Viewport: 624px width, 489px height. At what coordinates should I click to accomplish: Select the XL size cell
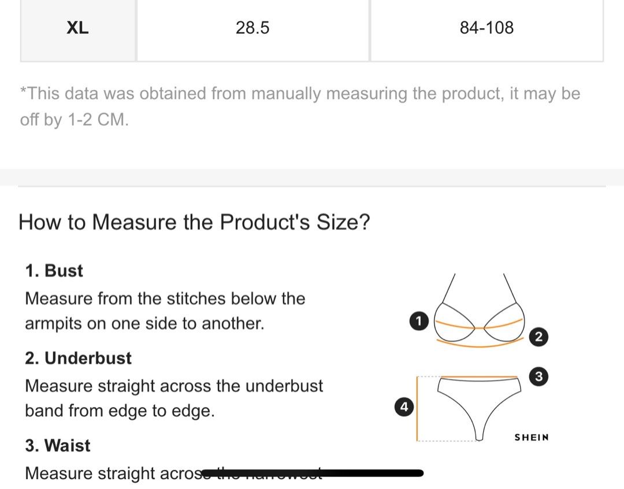[77, 28]
